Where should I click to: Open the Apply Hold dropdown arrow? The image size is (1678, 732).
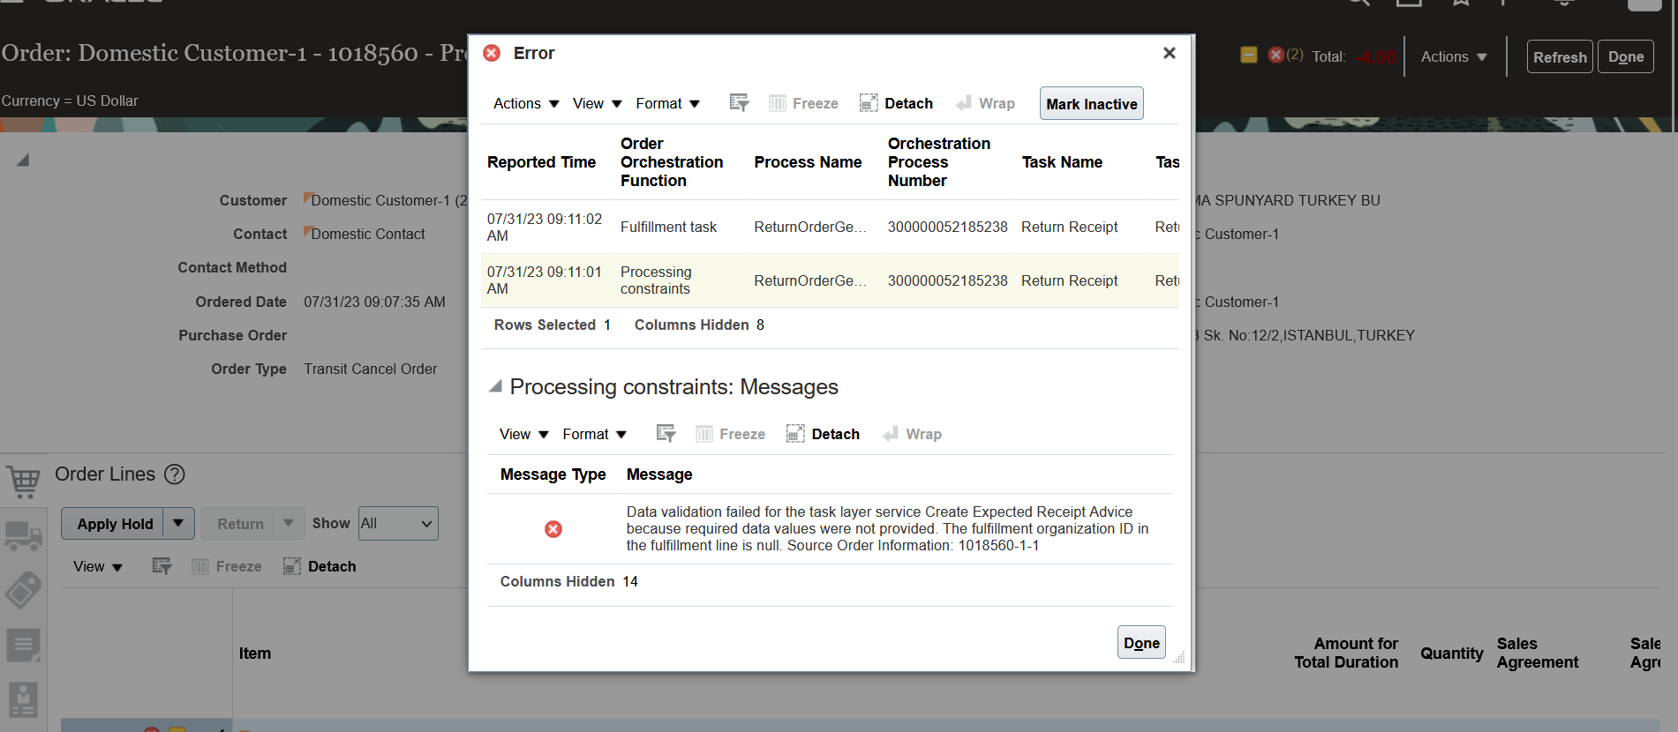178,523
